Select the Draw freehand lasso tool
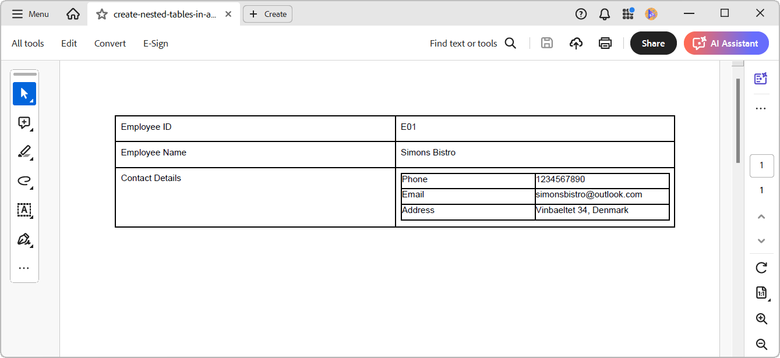Screen dimensions: 780x358 (24, 181)
